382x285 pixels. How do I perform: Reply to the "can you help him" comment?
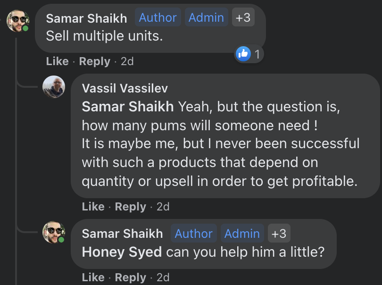130,277
